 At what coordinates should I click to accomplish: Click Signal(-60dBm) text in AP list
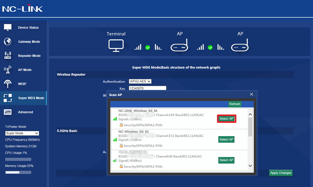pyautogui.click(x=130, y=160)
